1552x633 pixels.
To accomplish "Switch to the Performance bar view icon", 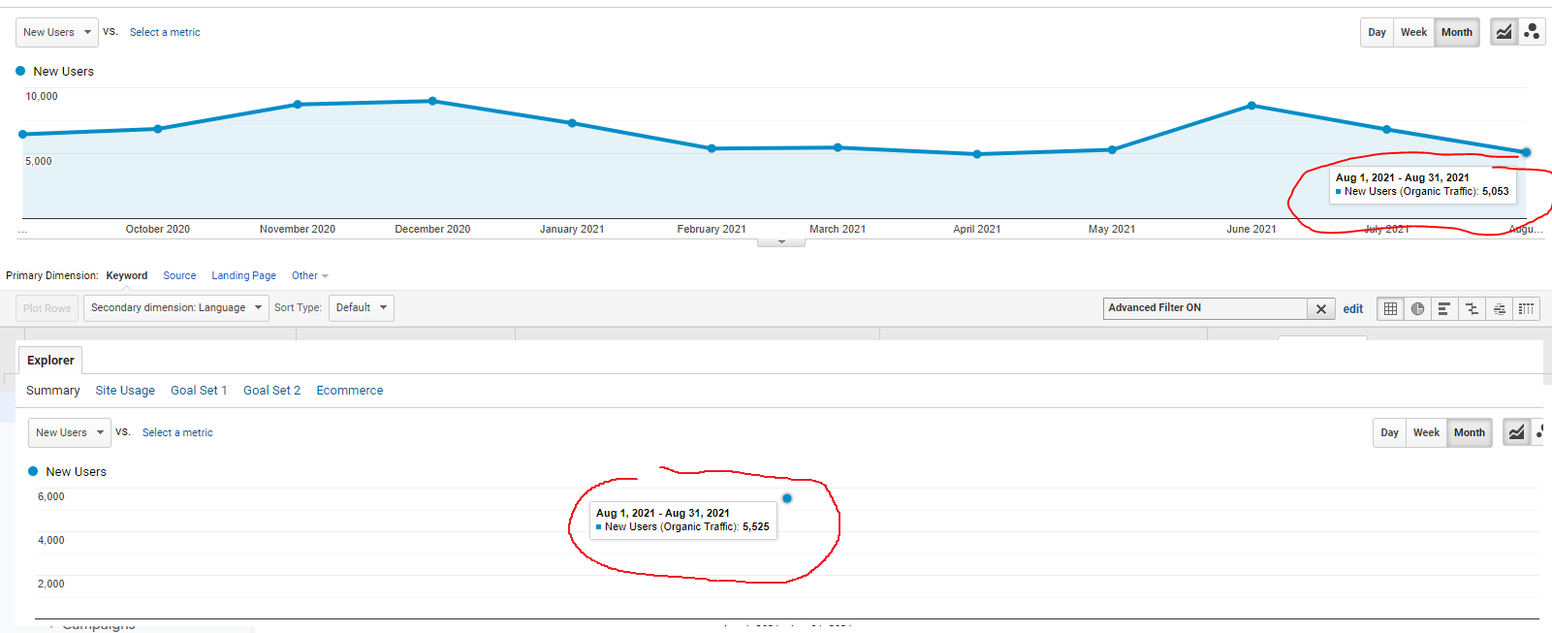I will point(1444,308).
